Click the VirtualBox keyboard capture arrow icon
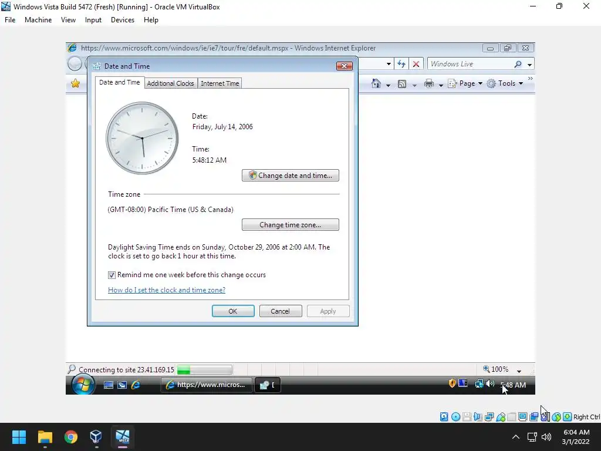 click(568, 417)
